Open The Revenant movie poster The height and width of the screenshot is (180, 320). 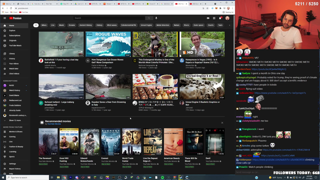48,142
